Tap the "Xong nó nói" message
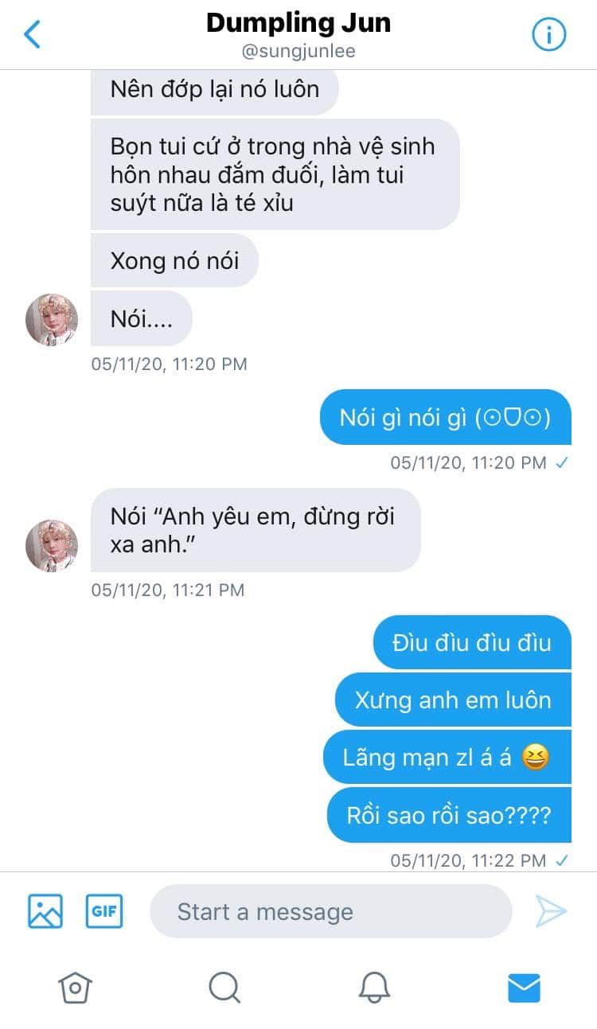Screen dimensions: 597x1029 click(x=174, y=260)
